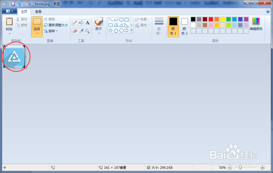Screen dimensions: 273x173
Task: Select the Pencil tool
Action: [75, 23]
